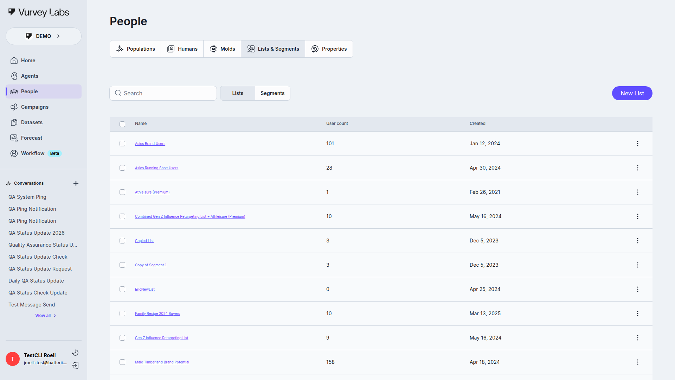Expand the DEMO workspace switcher
The width and height of the screenshot is (675, 380).
[x=43, y=36]
